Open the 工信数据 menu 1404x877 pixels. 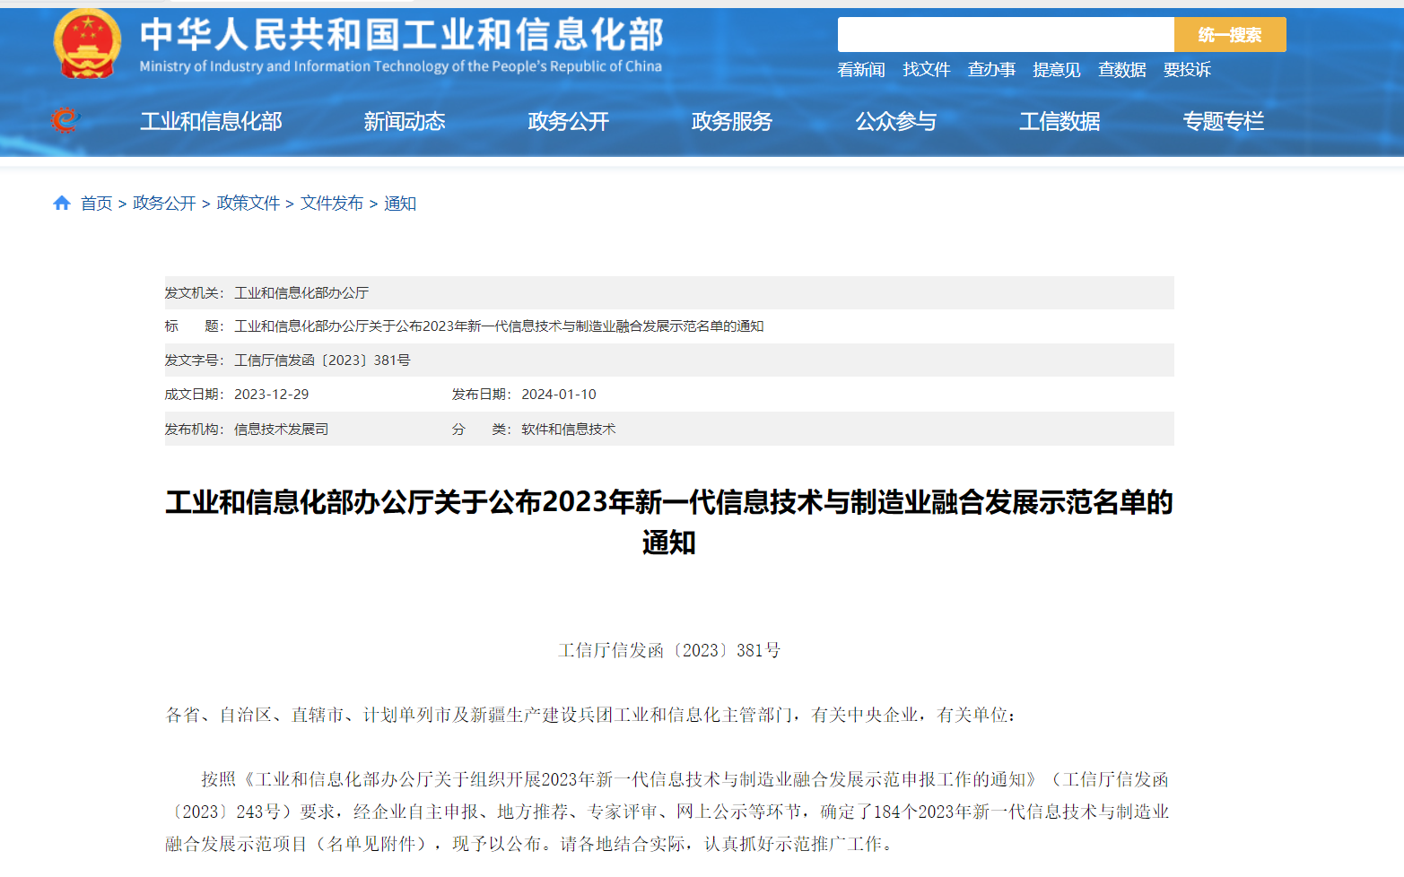1060,121
